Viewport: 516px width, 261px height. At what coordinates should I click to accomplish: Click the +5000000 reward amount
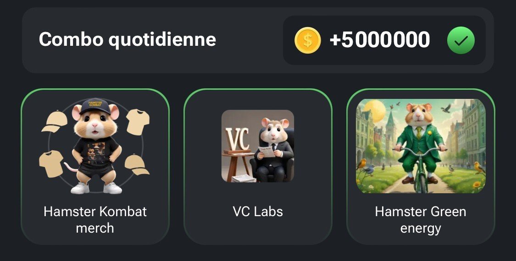click(x=380, y=40)
